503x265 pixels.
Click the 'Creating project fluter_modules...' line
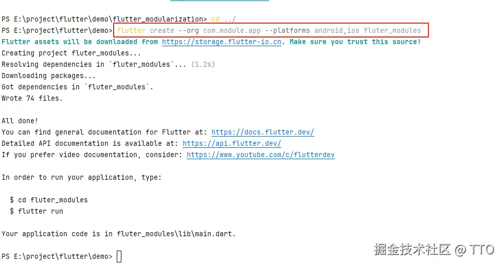pos(71,53)
